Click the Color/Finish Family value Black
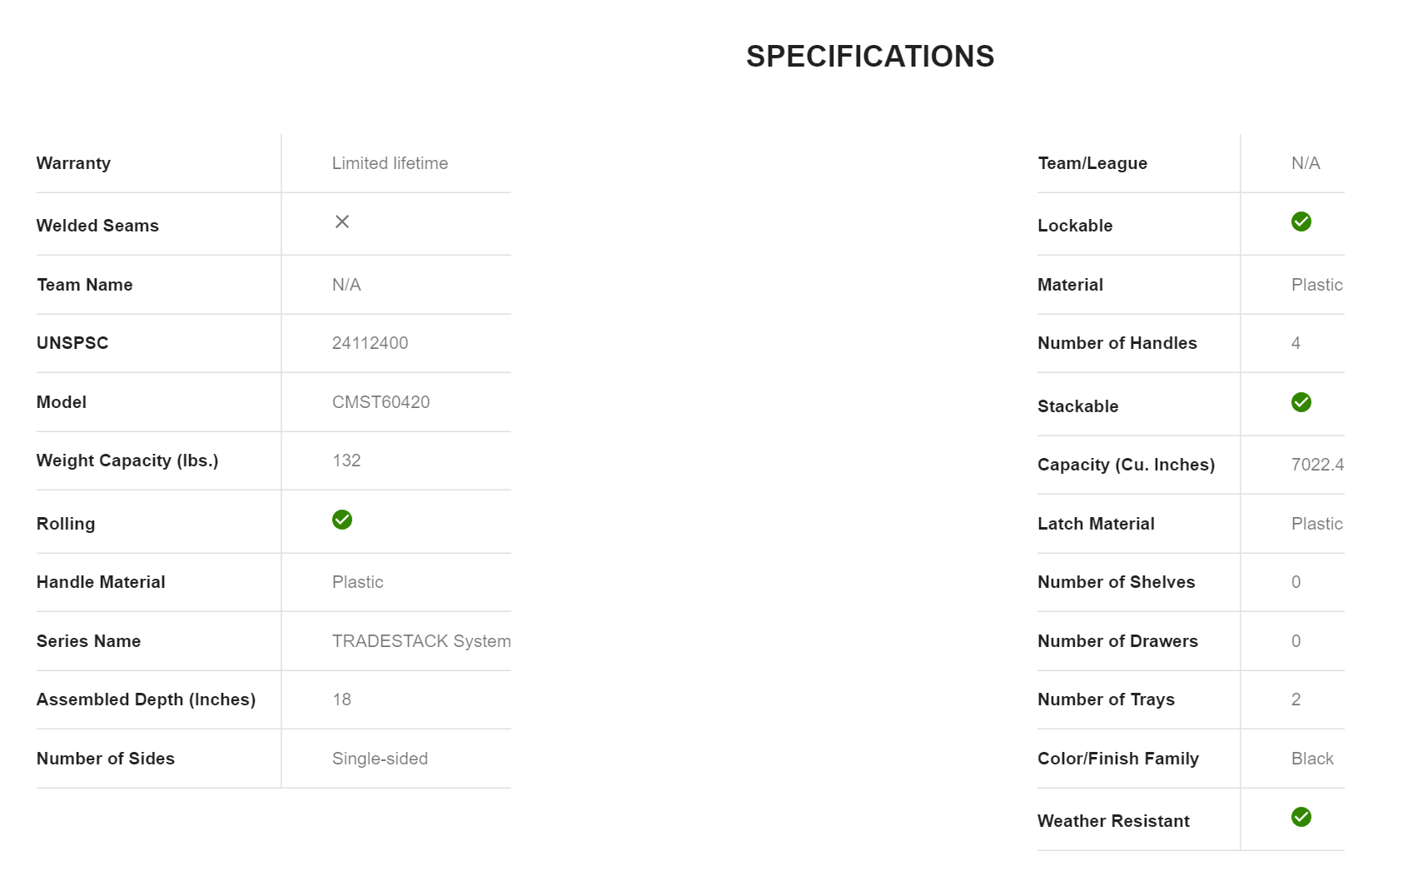The image size is (1403, 886). [x=1312, y=759]
